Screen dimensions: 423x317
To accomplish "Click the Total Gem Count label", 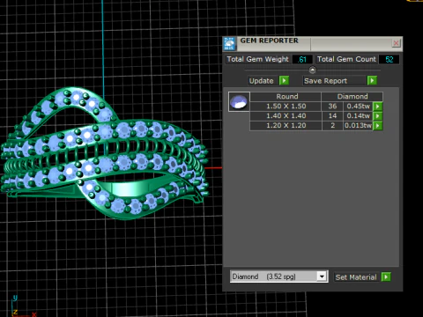I will coord(346,59).
